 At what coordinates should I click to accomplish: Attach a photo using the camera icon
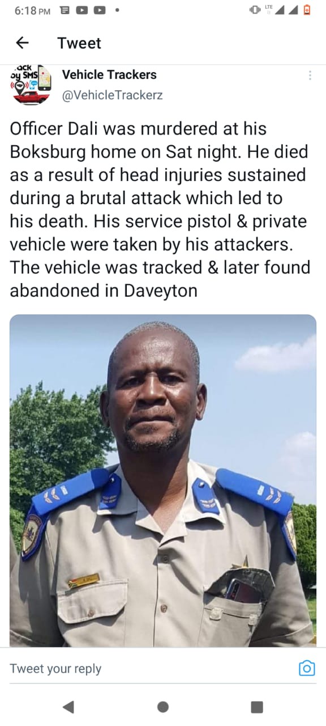pyautogui.click(x=306, y=668)
